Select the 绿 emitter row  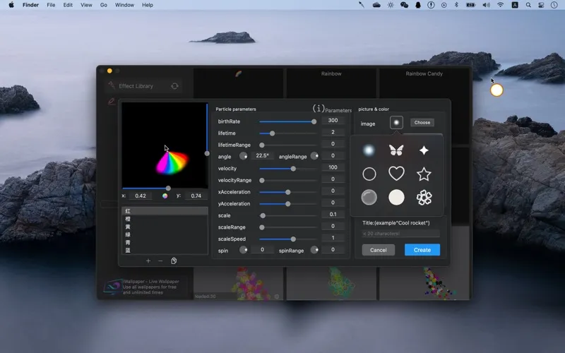[x=165, y=234]
